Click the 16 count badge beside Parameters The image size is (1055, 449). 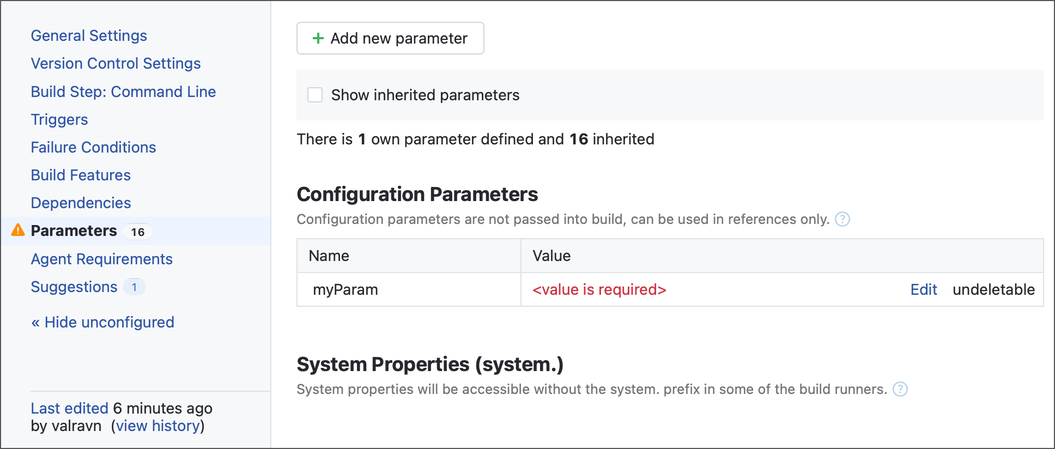tap(138, 232)
